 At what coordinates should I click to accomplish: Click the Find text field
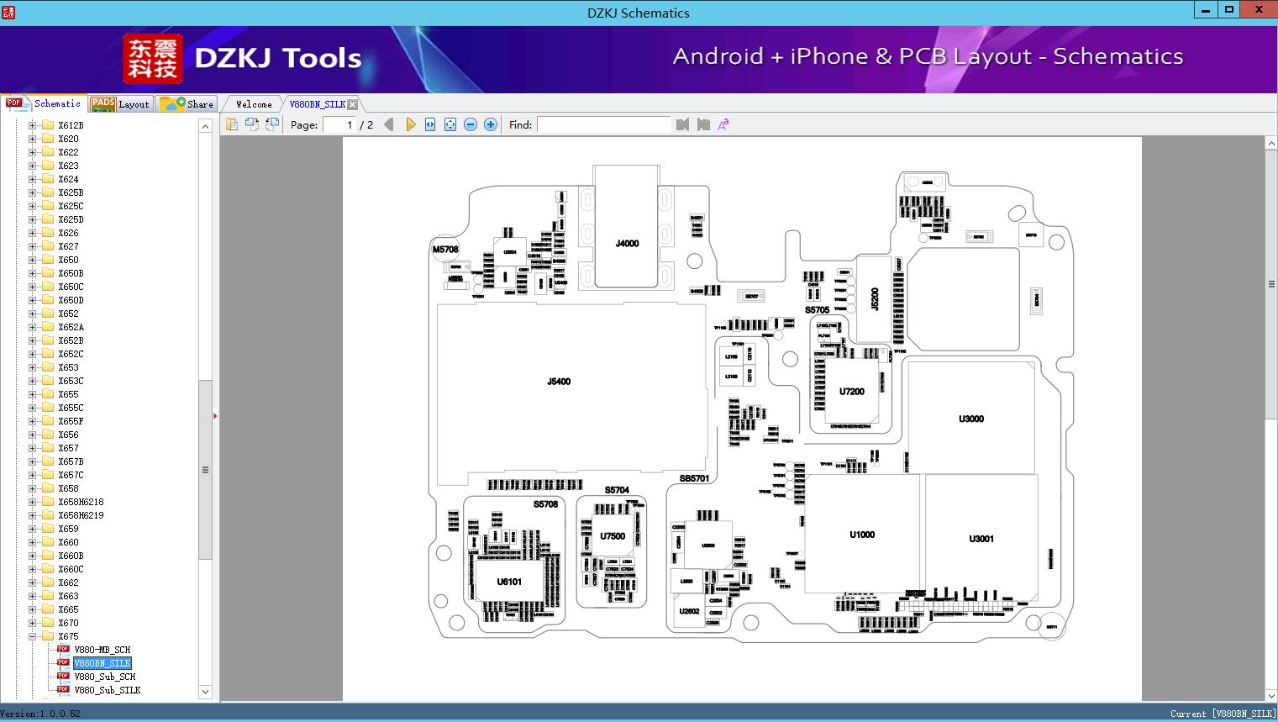[604, 124]
